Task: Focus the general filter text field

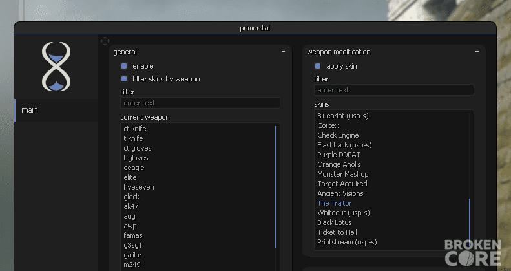Action: (x=200, y=103)
